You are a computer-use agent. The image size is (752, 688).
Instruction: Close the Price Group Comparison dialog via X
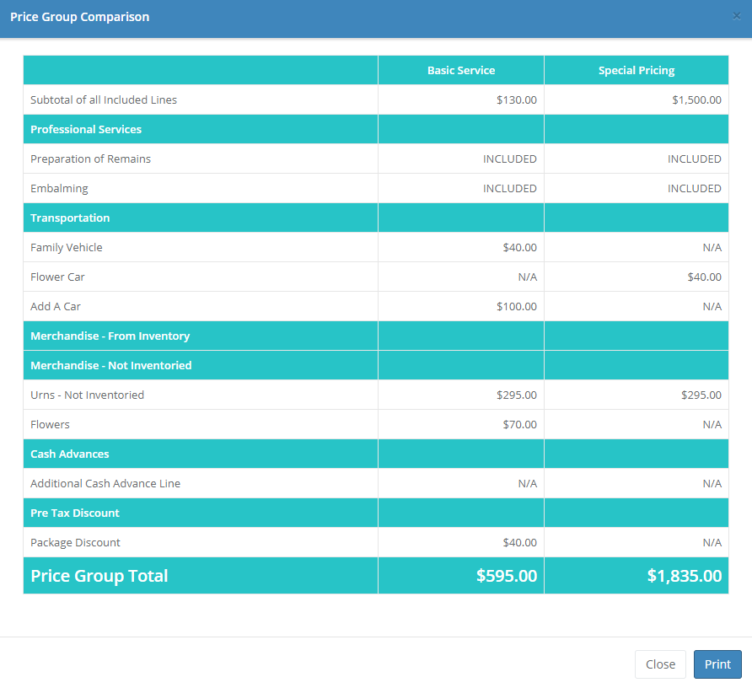coord(737,16)
